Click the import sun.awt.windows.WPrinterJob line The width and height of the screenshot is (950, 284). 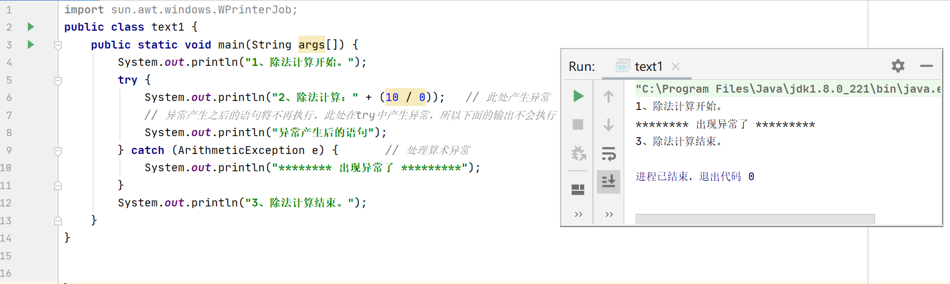pos(181,9)
